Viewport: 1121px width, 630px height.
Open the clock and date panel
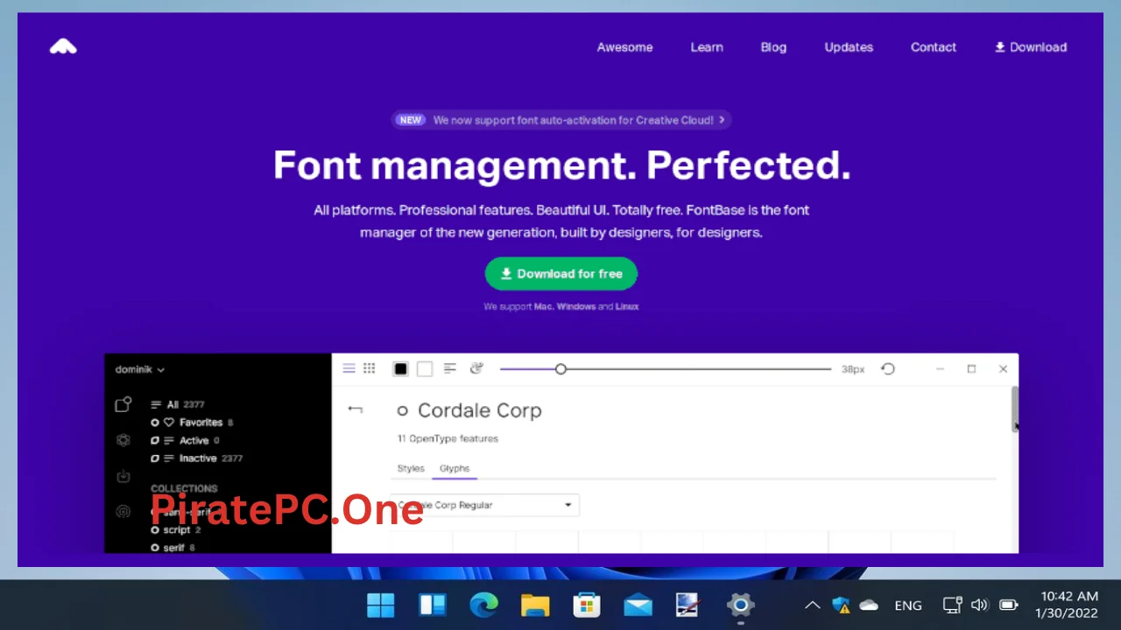(1067, 605)
